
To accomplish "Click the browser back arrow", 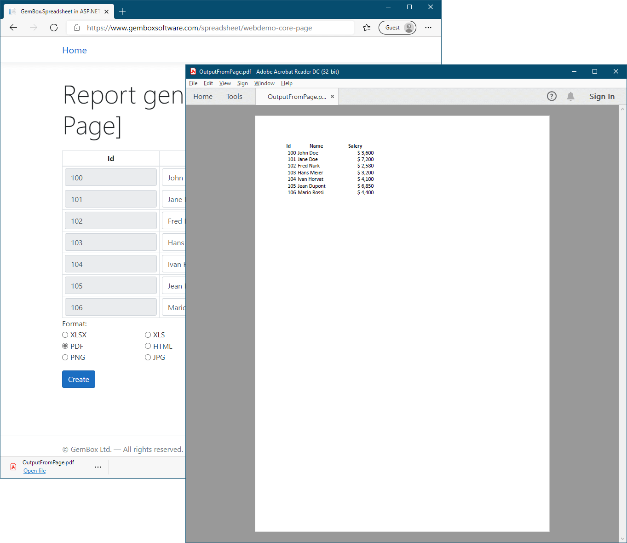I will coord(13,28).
